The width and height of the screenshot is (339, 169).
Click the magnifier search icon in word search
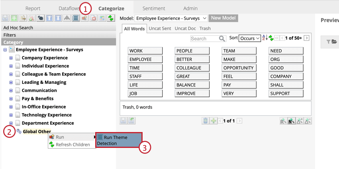pos(222,39)
